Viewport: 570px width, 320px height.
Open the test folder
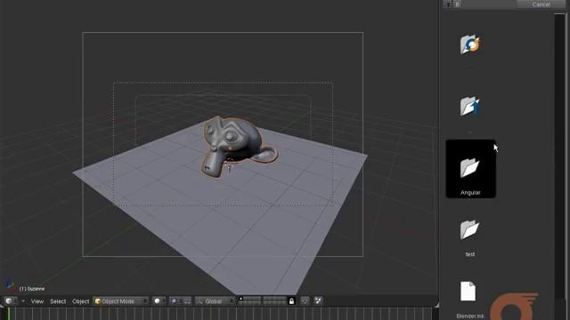[x=469, y=229]
